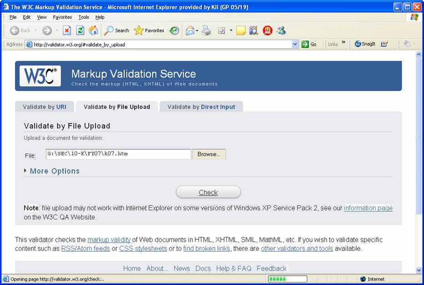Click the Browse... button
This screenshot has height=285, width=424.
(x=209, y=154)
